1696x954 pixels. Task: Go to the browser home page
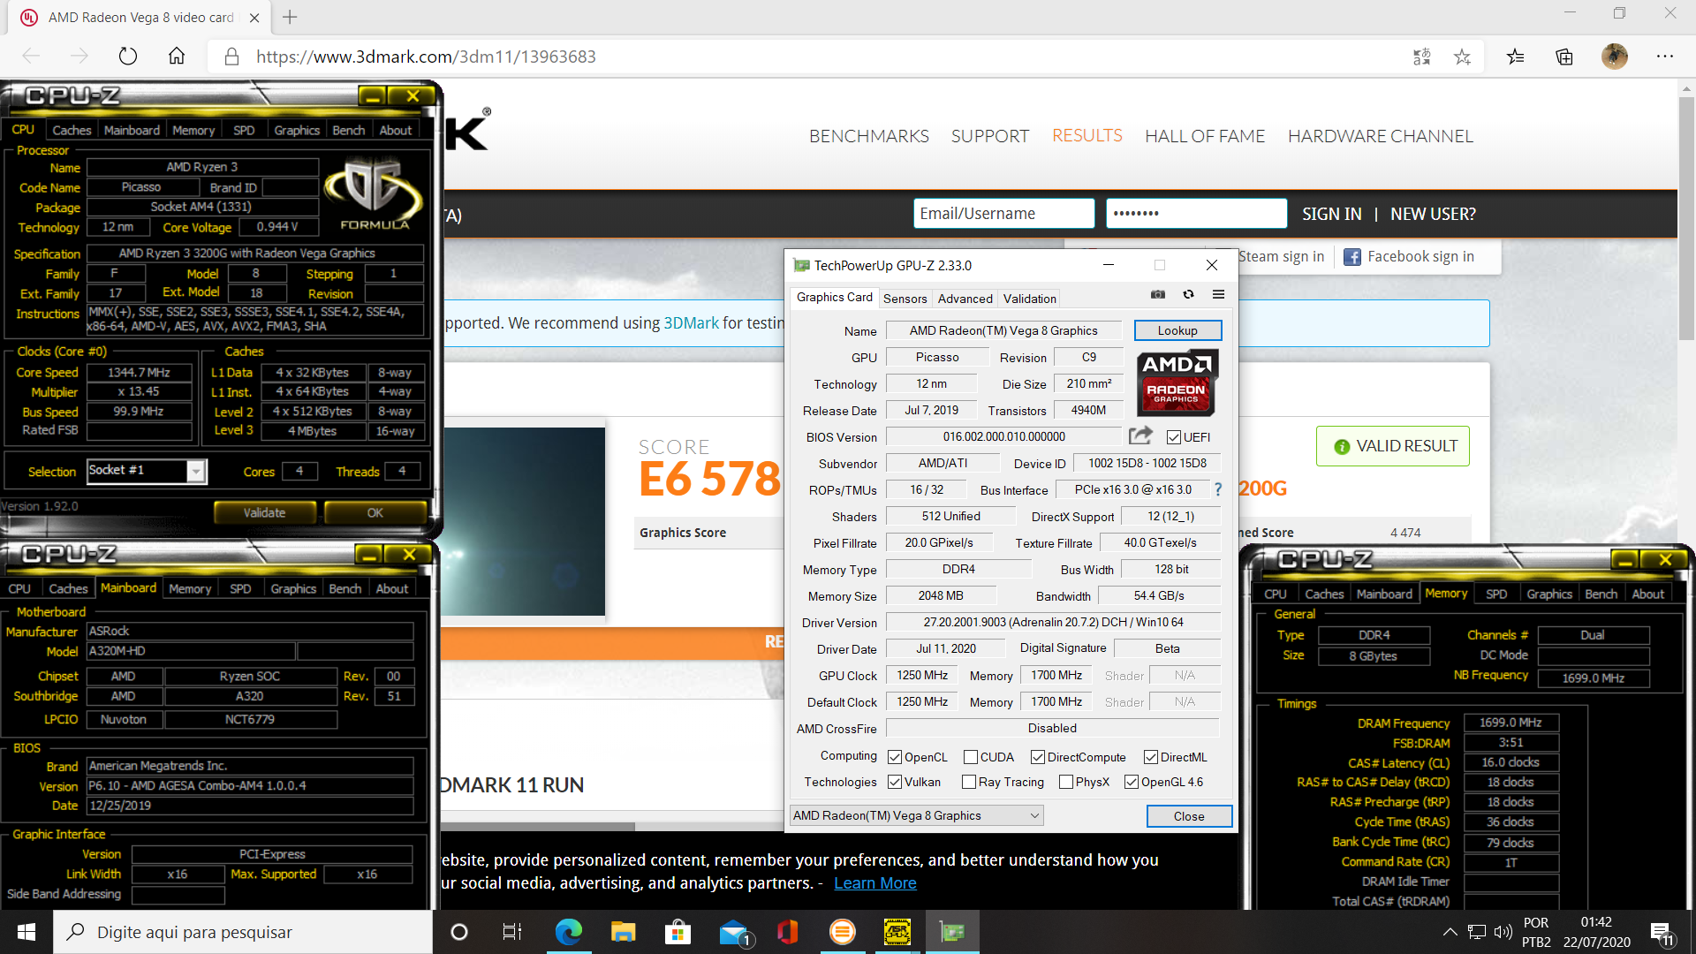(x=177, y=57)
